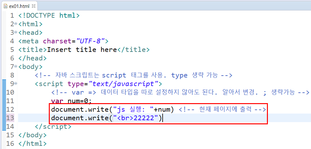Click the closing </head> tag
The image size is (311, 149).
(33, 58)
